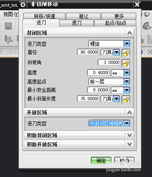This screenshot has height=177, width=152.
Task: Toggle the lock icon next to 直径
Action: [126, 53]
